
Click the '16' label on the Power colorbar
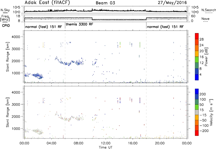pos(201,57)
